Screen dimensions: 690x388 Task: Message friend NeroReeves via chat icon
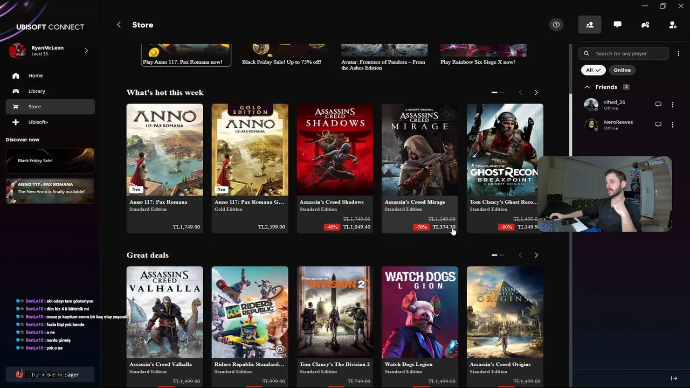point(658,124)
